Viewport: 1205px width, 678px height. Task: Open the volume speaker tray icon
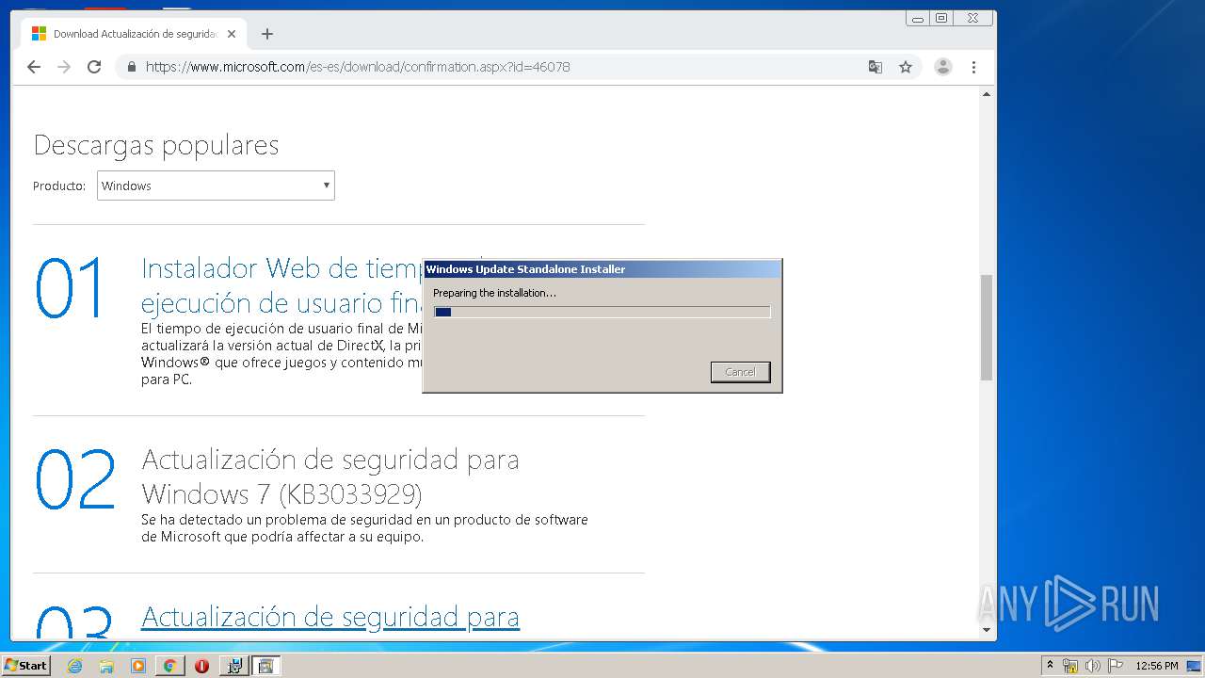(1093, 666)
